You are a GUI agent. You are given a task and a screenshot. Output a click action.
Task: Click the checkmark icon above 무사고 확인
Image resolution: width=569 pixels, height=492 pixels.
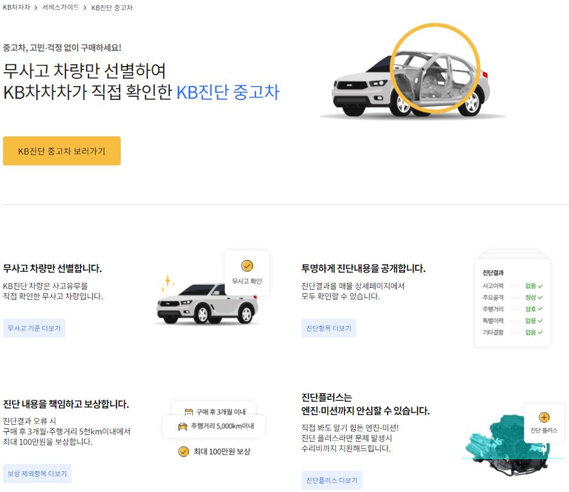pos(247,266)
